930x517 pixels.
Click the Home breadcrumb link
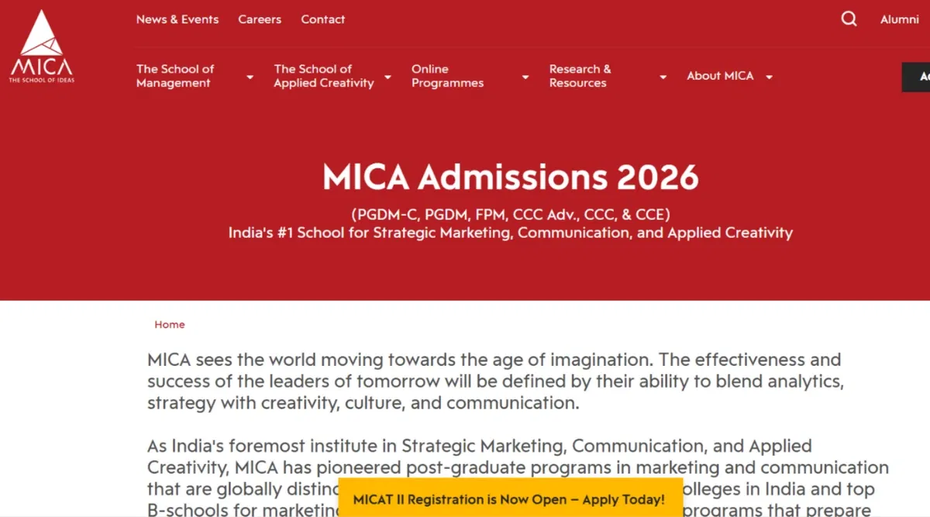[170, 325]
